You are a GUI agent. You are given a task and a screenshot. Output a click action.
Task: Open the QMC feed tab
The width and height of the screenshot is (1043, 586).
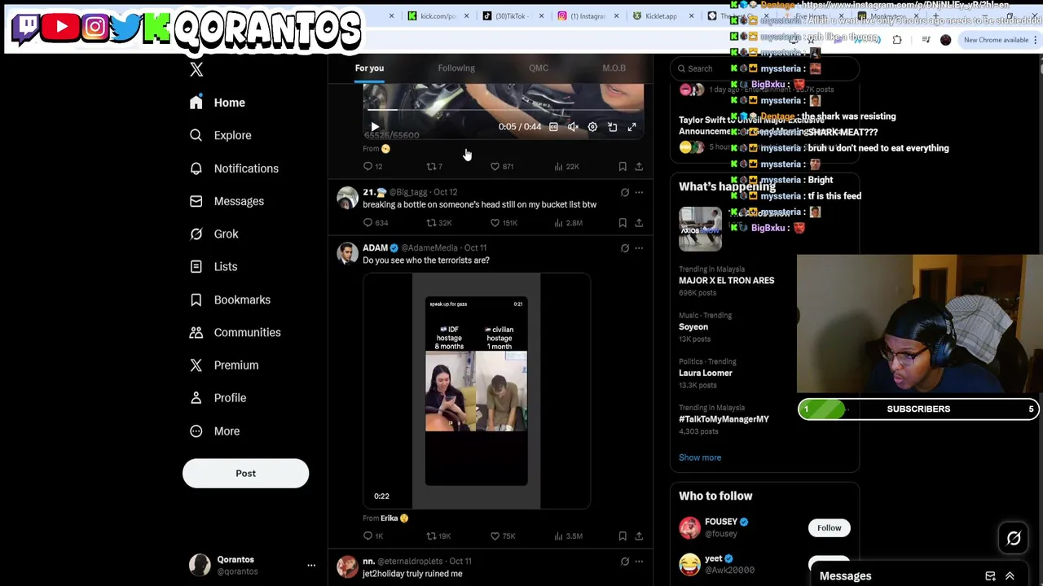[539, 68]
